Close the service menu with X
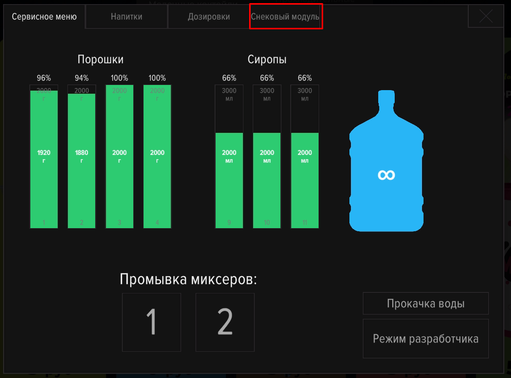511x378 pixels. coord(485,16)
